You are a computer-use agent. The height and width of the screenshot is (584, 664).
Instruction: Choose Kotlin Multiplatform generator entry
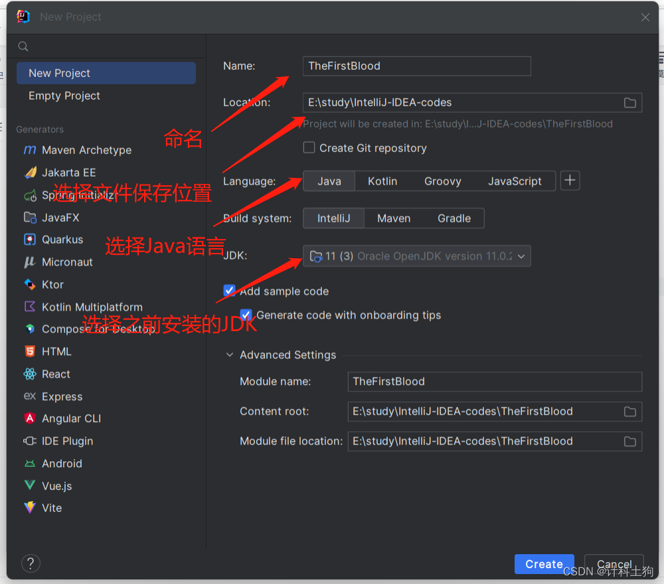[106, 307]
